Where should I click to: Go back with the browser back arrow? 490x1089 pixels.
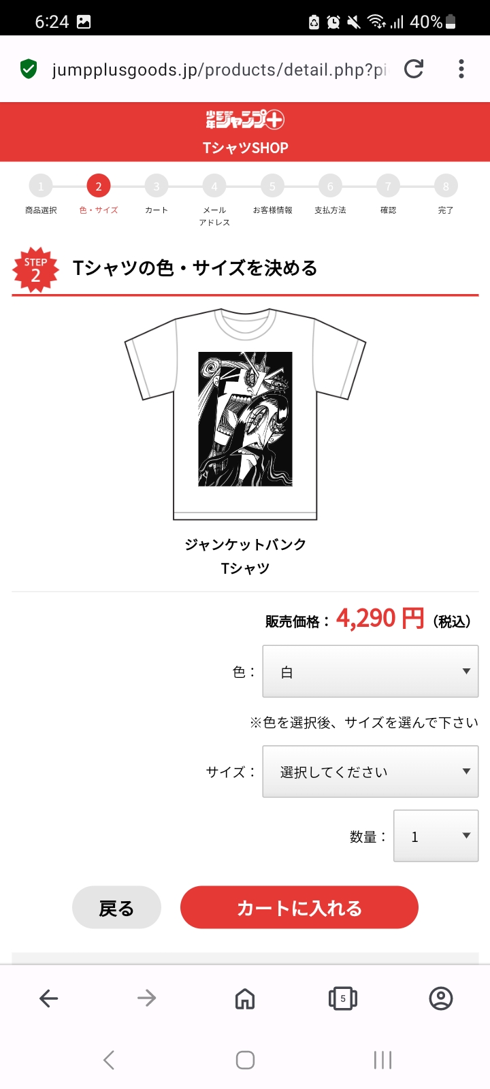49,998
